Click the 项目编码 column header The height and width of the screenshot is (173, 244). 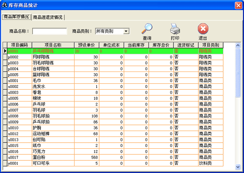point(20,45)
